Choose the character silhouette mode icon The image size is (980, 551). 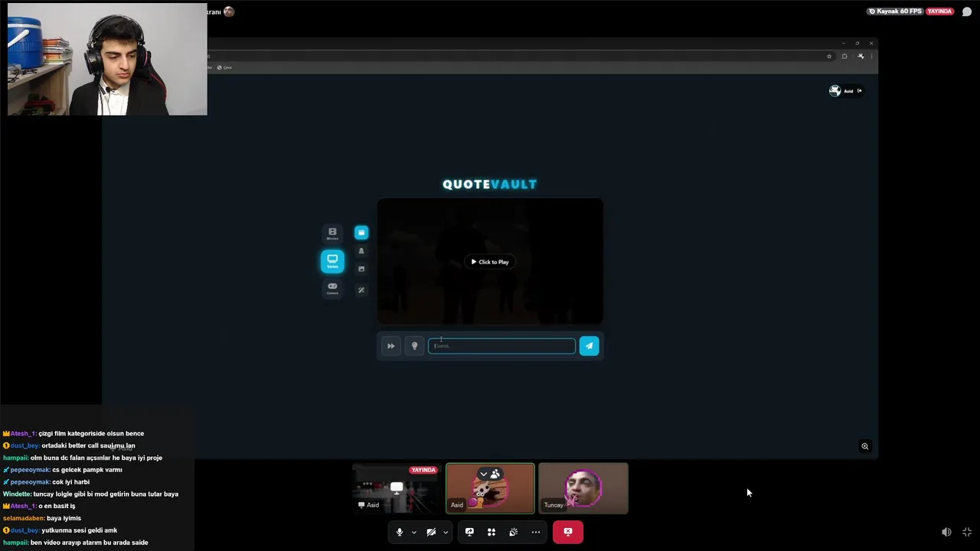pos(361,250)
